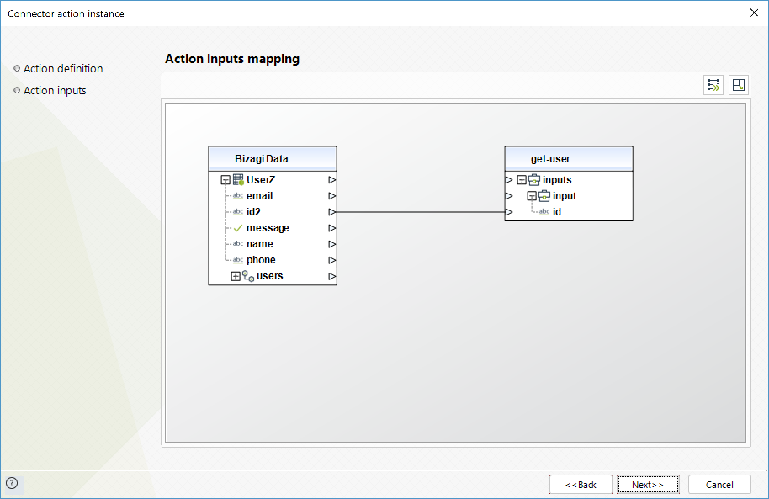Click the input arrow of inputs
Viewport: 769px width, 499px height.
509,180
